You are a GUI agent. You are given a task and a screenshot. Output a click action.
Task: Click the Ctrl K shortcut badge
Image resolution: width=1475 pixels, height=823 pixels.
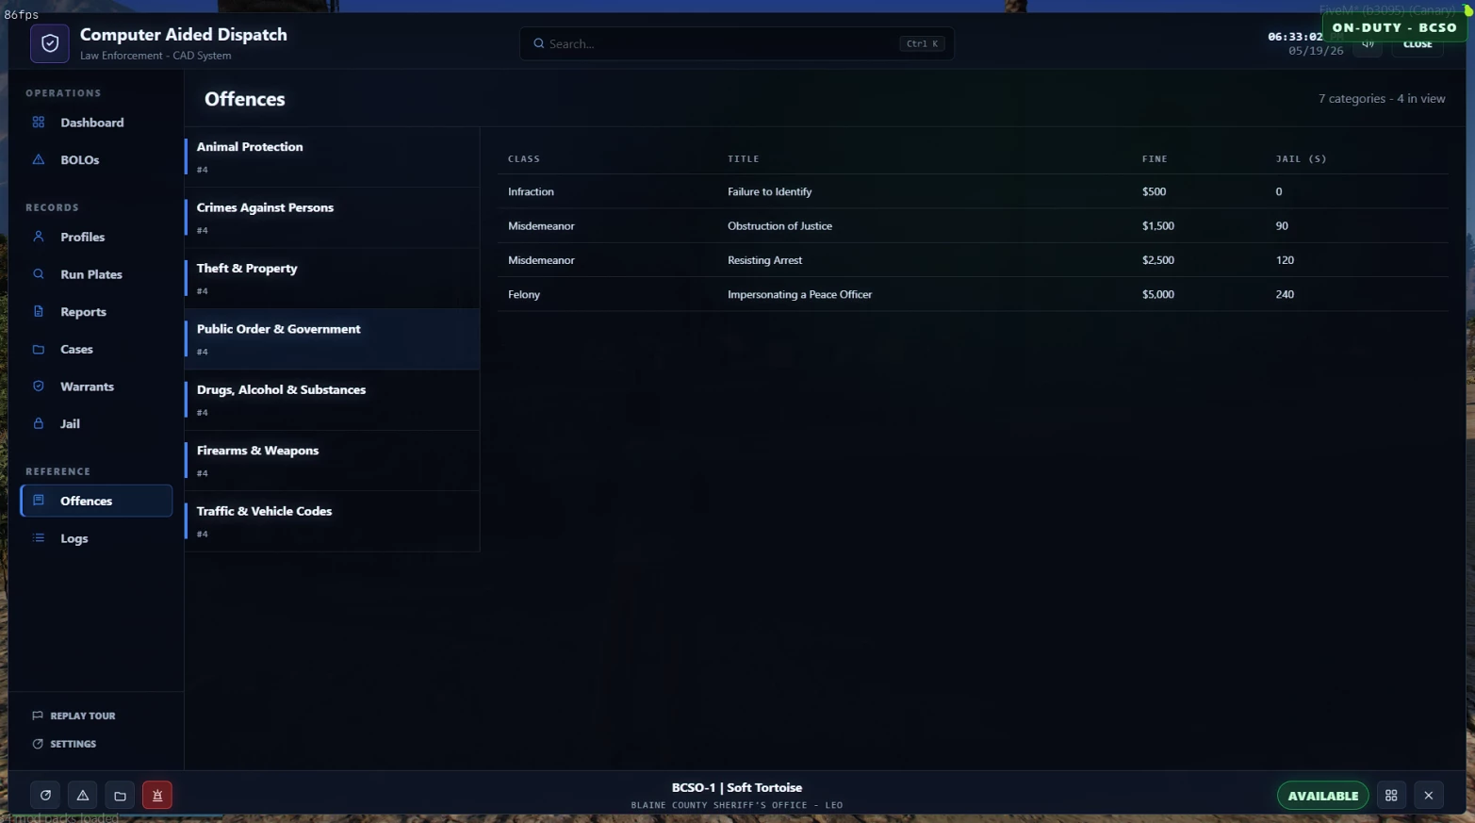(x=922, y=43)
